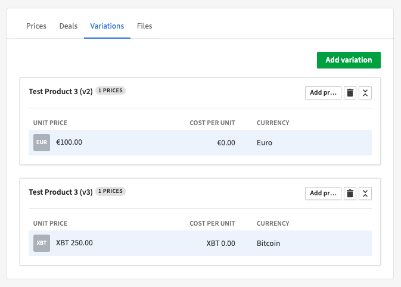Select the Variations tab
Screen dimensions: 401x287
click(x=107, y=26)
